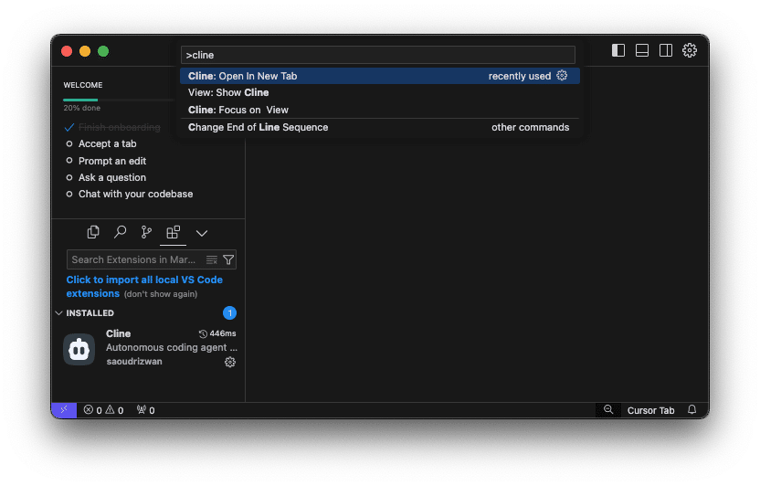Screen dimensions: 760x486
Task: Open Cursor Tab status item
Action: (650, 410)
